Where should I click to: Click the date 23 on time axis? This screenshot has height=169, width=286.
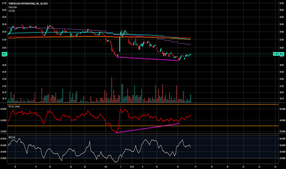click(x=259, y=167)
